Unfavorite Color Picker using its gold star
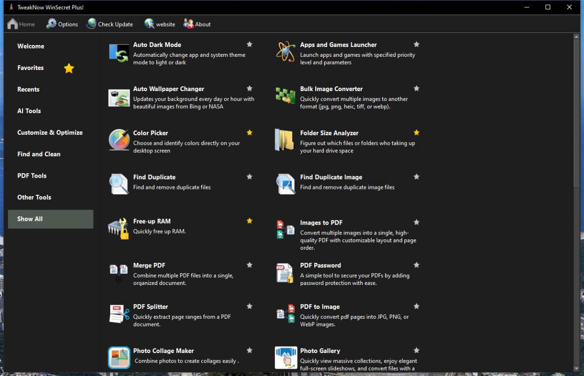Screen dimensions: 584x376 (250, 133)
